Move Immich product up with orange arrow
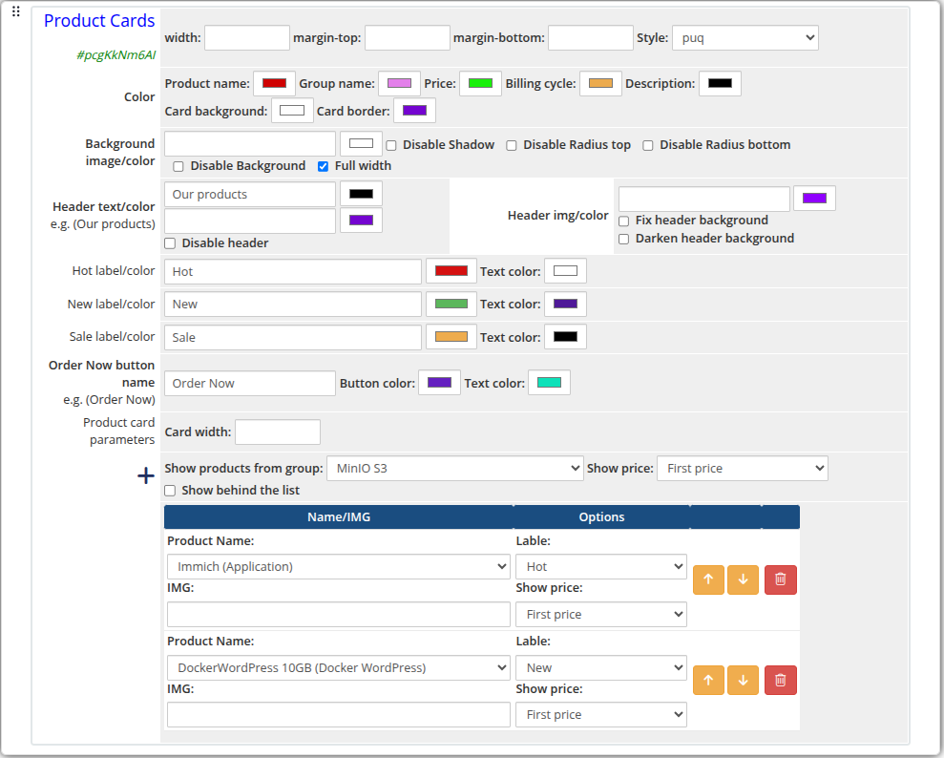The height and width of the screenshot is (758, 944). (708, 579)
